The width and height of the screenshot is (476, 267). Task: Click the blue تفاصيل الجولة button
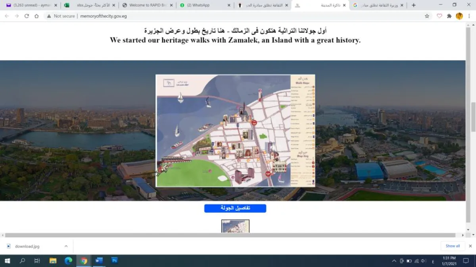coord(235,208)
